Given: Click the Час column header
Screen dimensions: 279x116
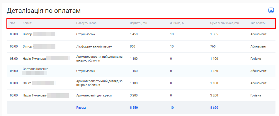Looking at the screenshot, I should [x=12, y=23].
